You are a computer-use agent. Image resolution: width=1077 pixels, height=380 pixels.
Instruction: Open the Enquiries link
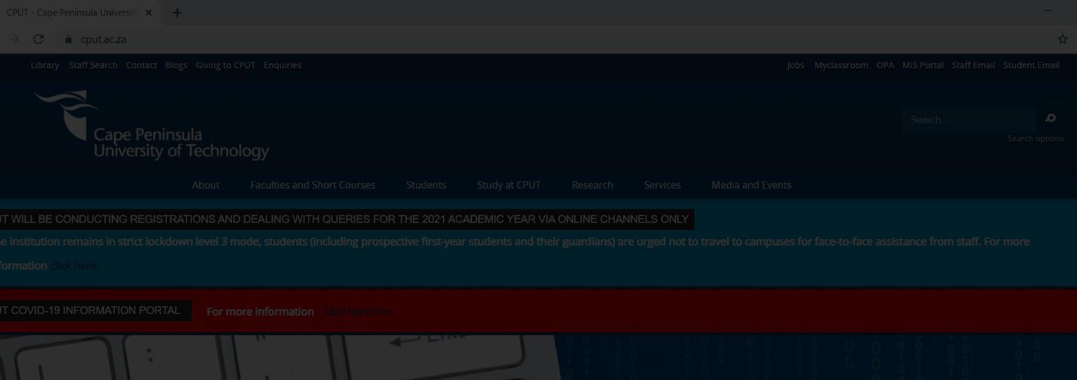283,65
